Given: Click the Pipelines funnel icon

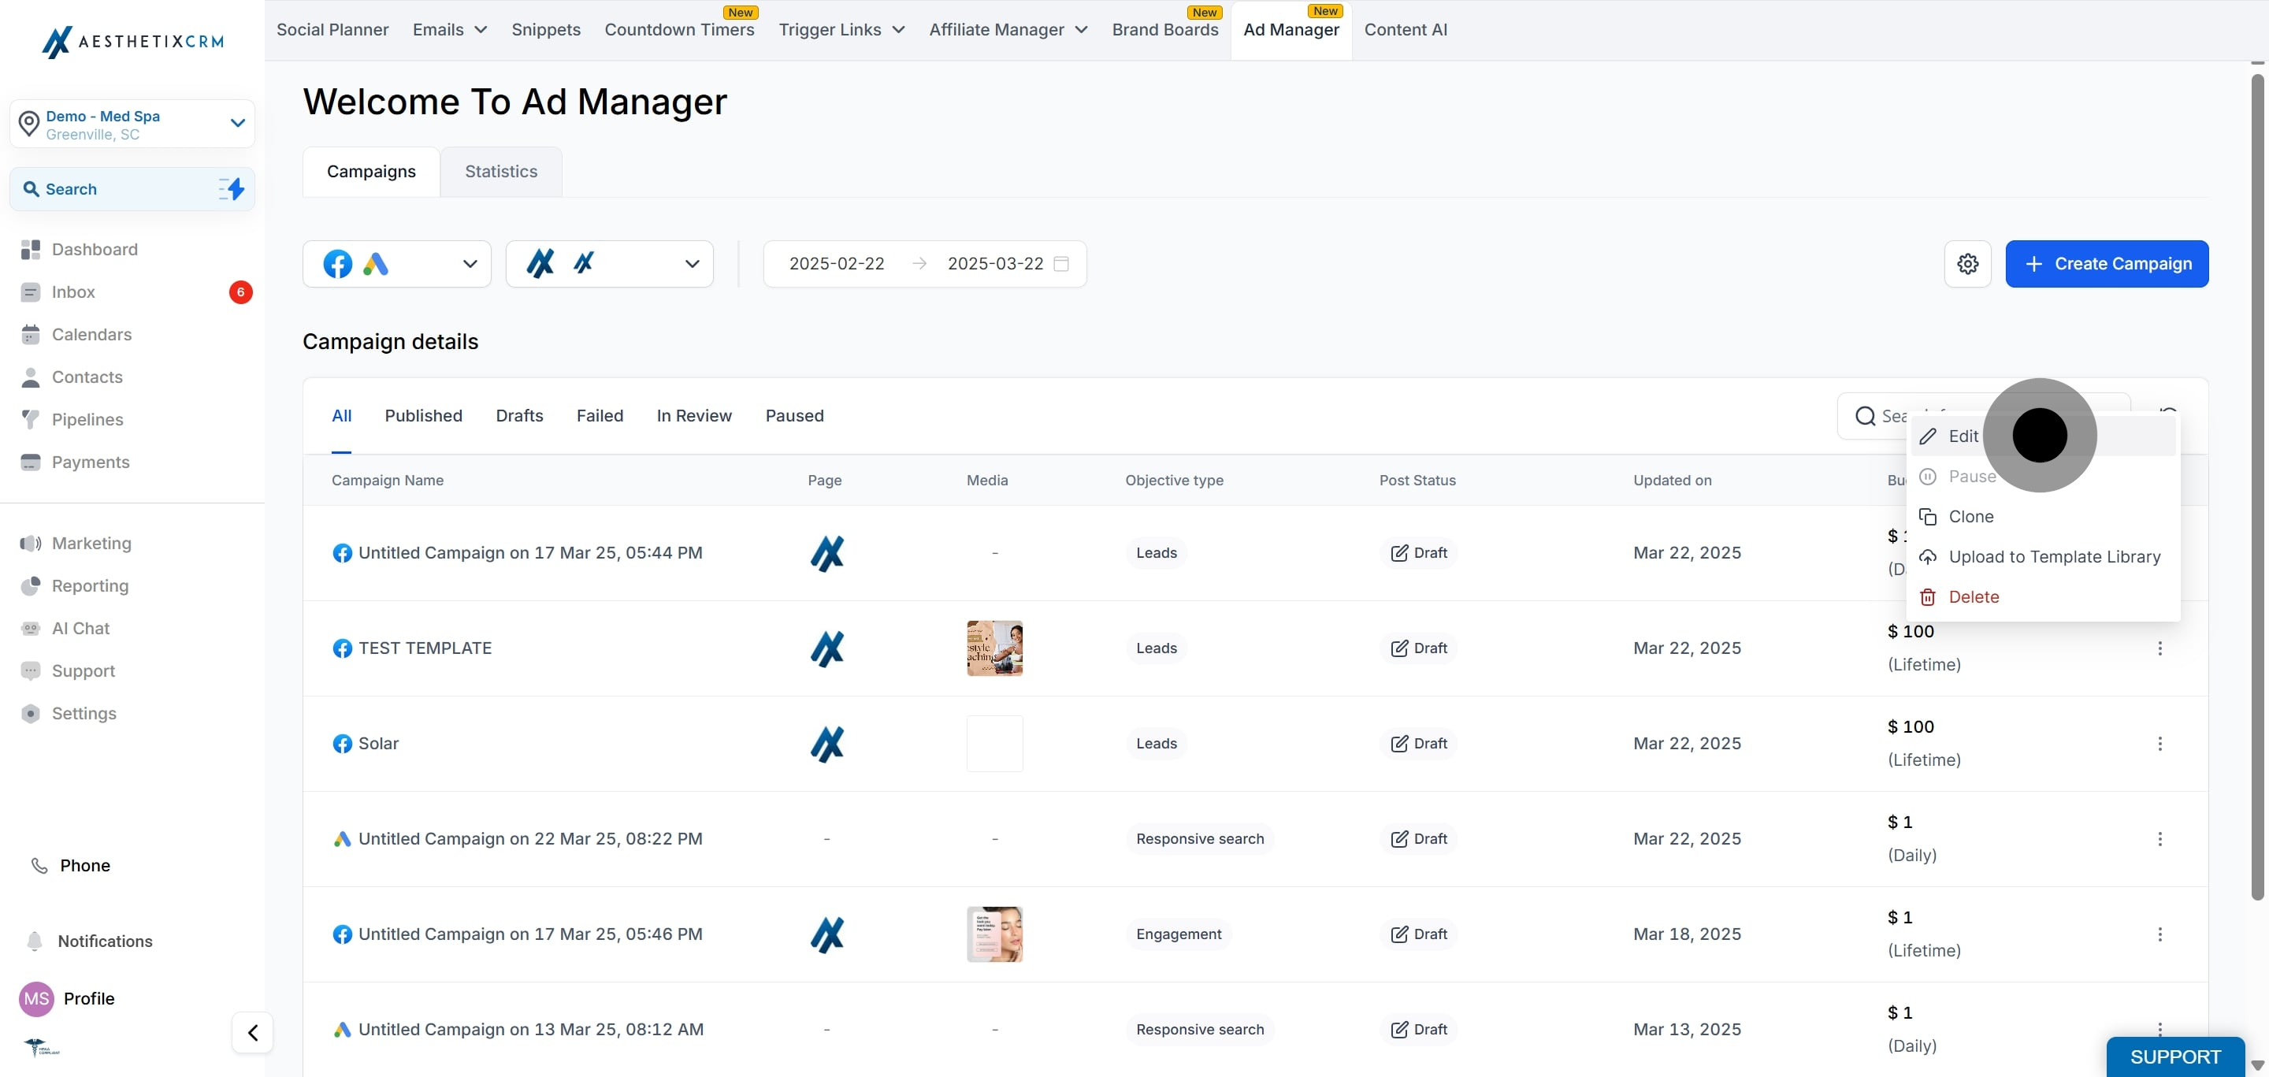Looking at the screenshot, I should (x=31, y=419).
